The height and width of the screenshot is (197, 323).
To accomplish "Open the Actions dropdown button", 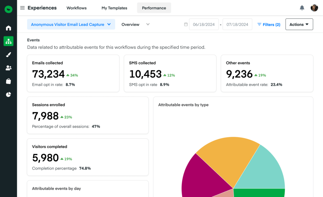I will [299, 24].
